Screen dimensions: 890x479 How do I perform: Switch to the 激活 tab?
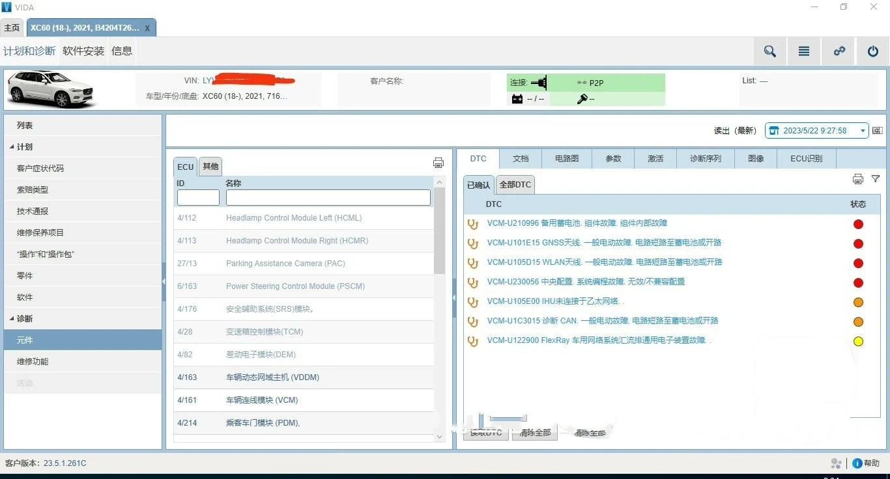(x=655, y=159)
